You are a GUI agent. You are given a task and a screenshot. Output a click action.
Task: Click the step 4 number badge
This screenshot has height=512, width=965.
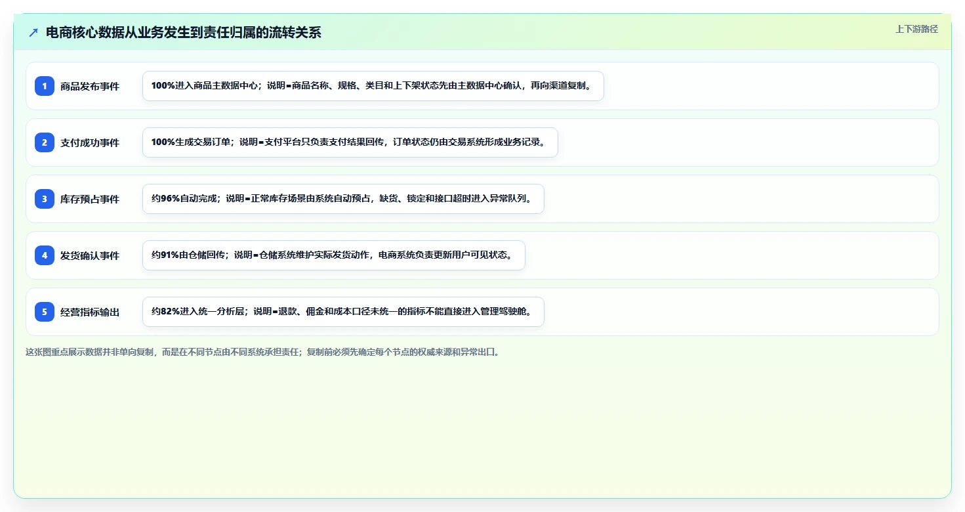click(x=45, y=255)
